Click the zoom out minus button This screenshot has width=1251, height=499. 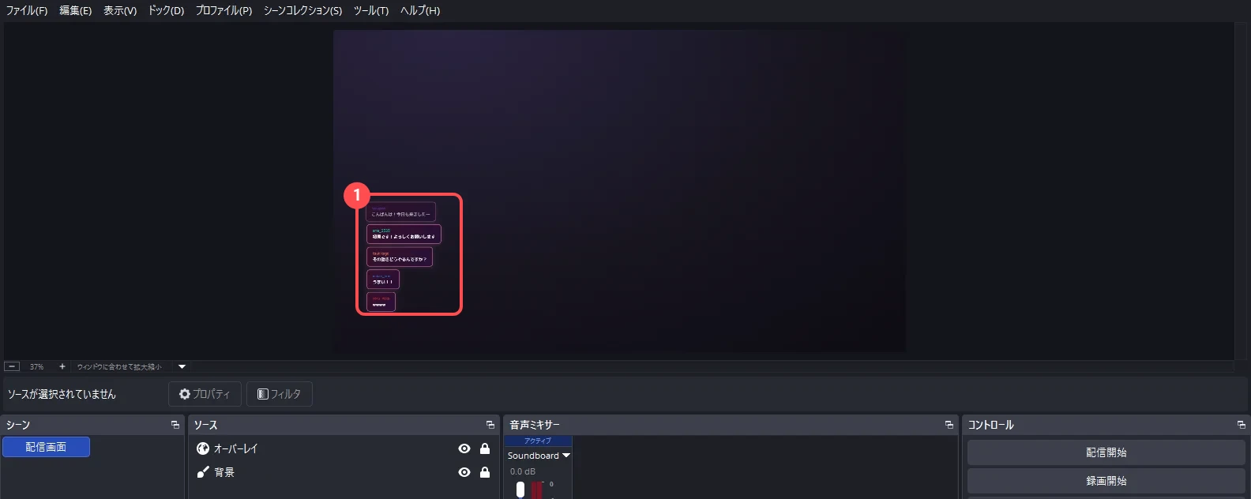coord(12,366)
